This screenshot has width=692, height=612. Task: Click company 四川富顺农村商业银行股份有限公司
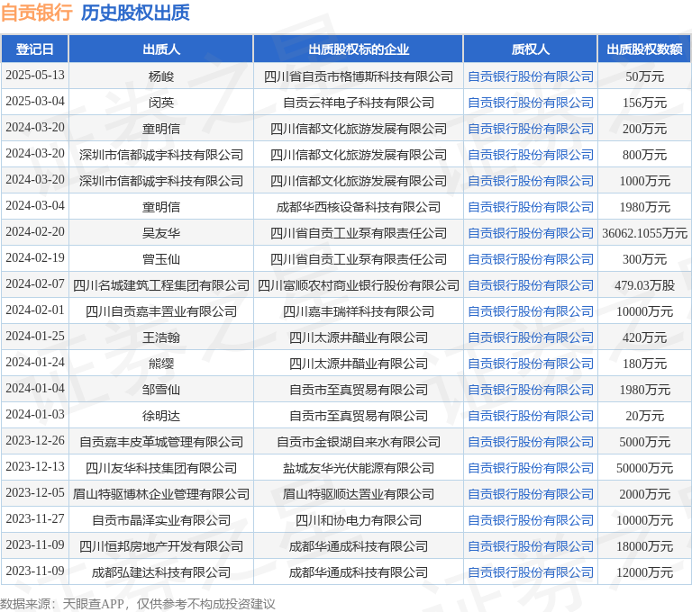pyautogui.click(x=359, y=285)
